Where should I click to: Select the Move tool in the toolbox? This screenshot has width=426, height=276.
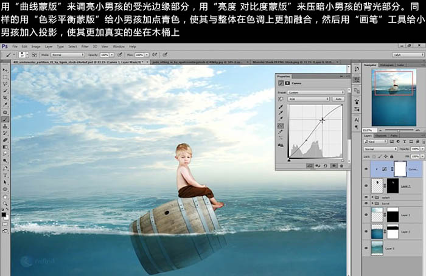(5, 71)
